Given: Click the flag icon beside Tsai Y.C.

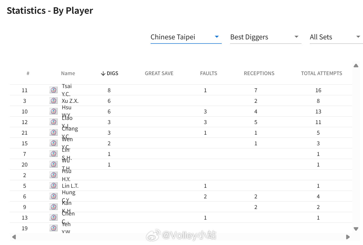Looking at the screenshot, I should point(53,90).
